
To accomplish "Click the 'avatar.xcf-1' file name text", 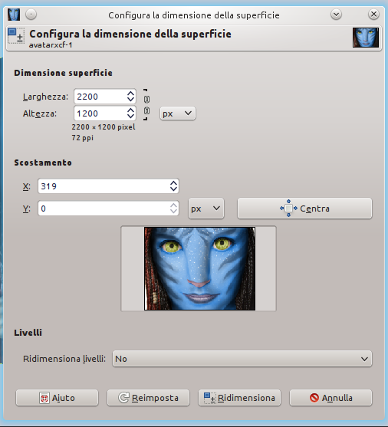I will pyautogui.click(x=51, y=45).
